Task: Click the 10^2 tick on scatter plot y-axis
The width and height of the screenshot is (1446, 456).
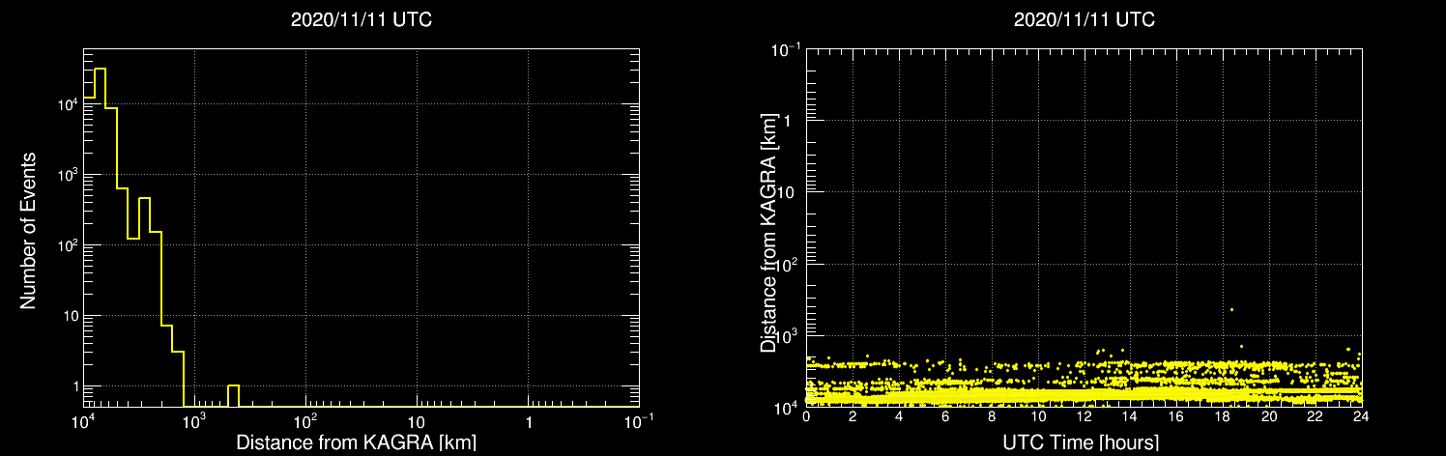Action: tap(787, 263)
